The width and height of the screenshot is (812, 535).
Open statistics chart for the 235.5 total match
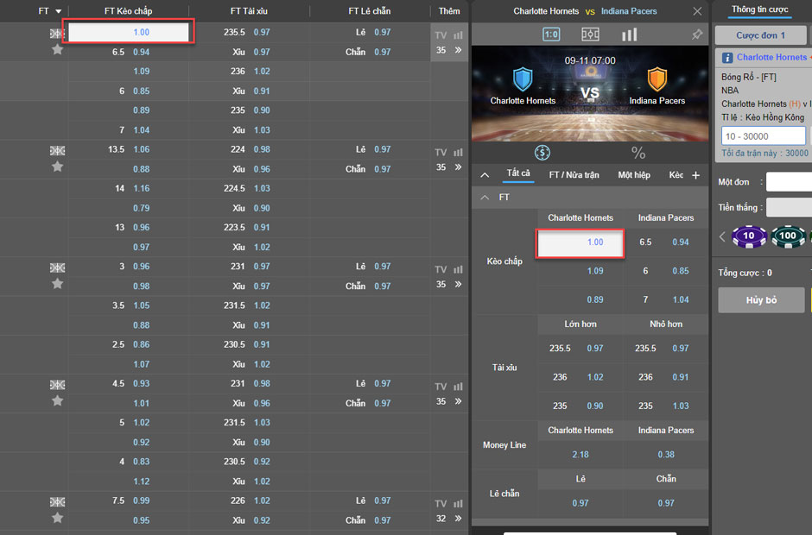click(459, 35)
